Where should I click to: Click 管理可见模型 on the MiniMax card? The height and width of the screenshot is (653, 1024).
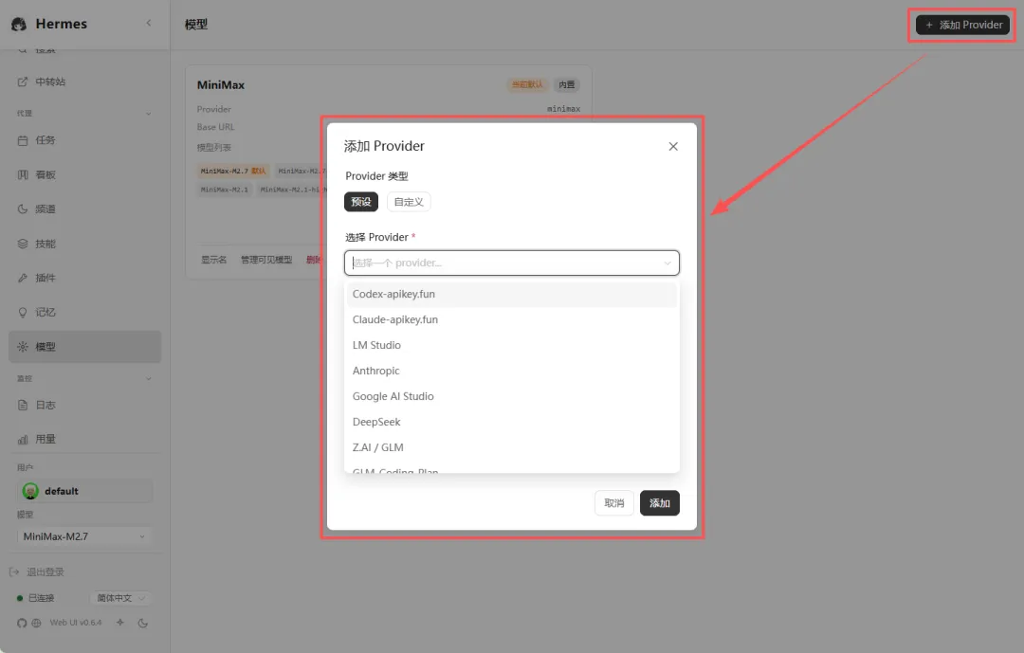tap(266, 260)
